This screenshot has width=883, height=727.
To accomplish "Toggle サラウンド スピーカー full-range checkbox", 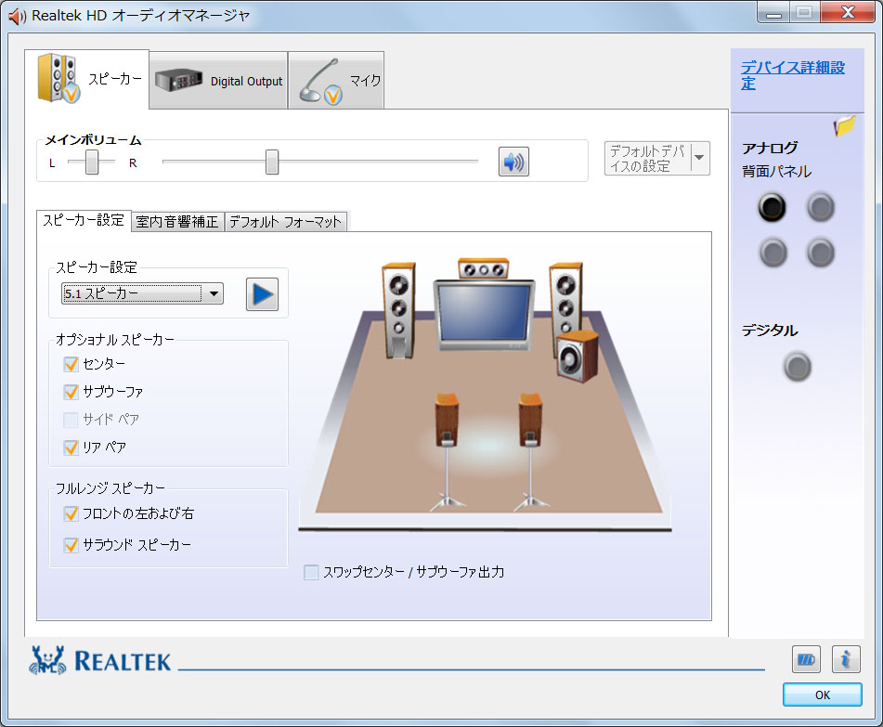I will pyautogui.click(x=71, y=545).
